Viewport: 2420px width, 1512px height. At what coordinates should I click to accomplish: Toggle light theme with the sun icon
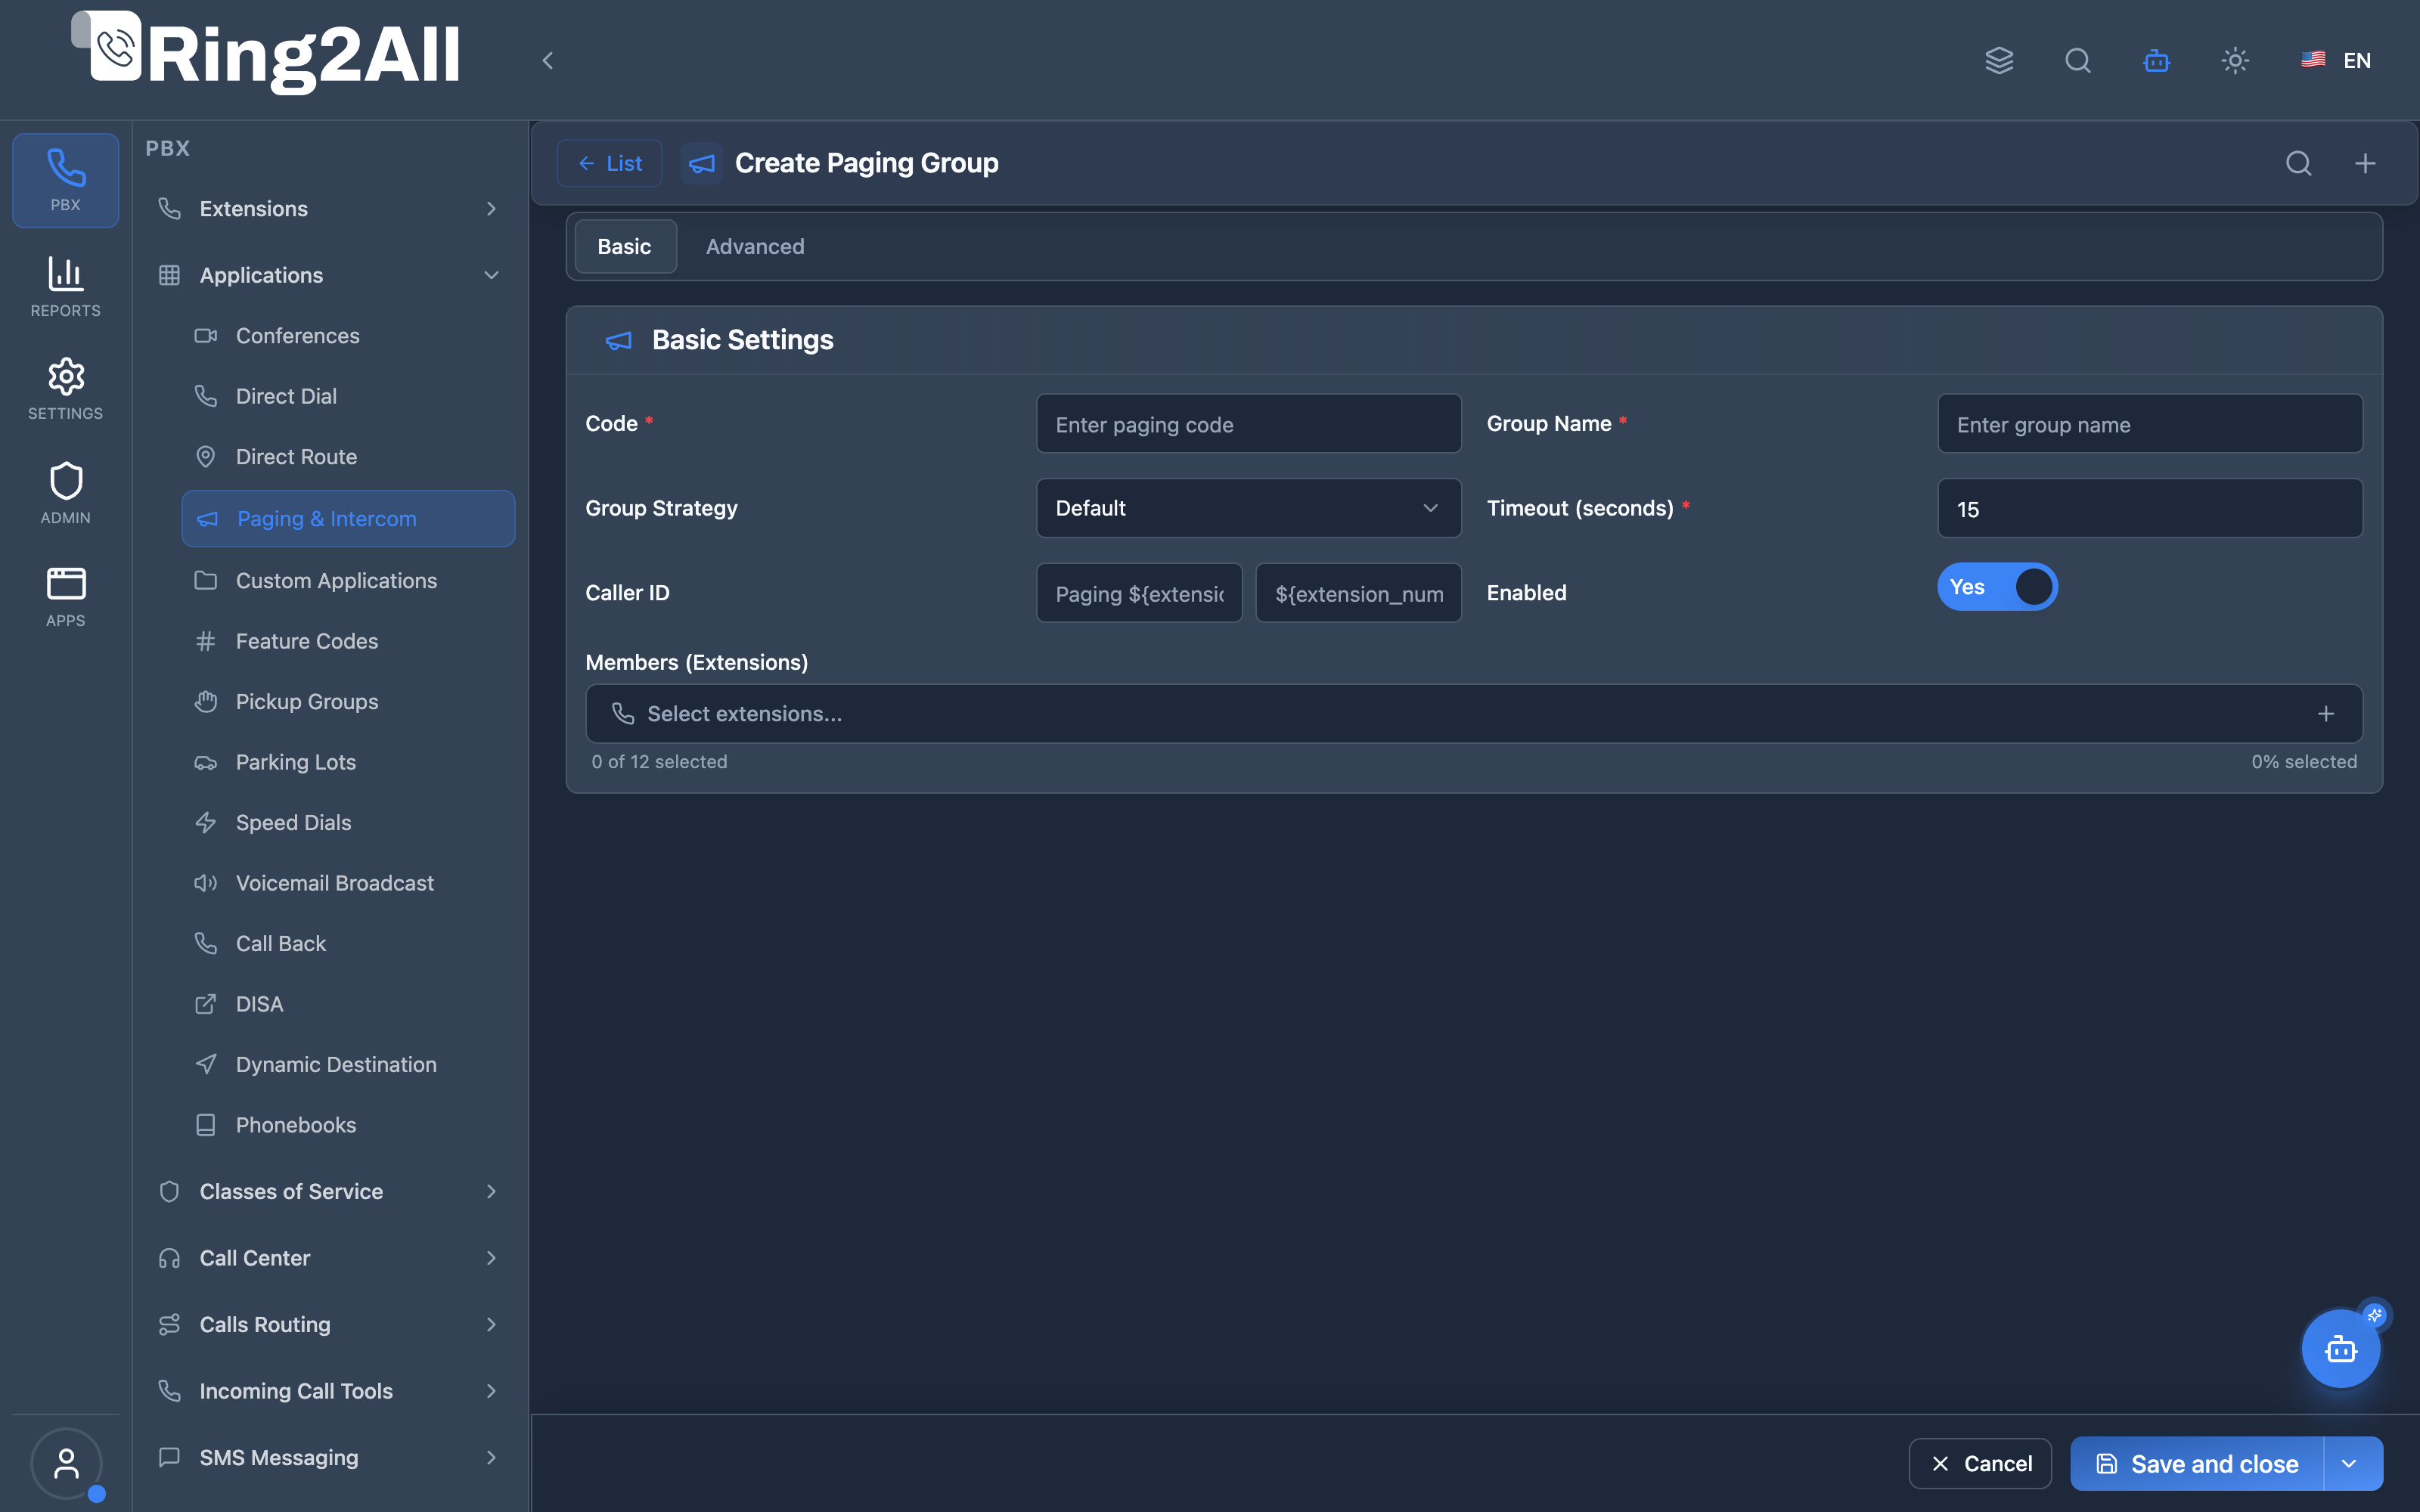click(2235, 60)
